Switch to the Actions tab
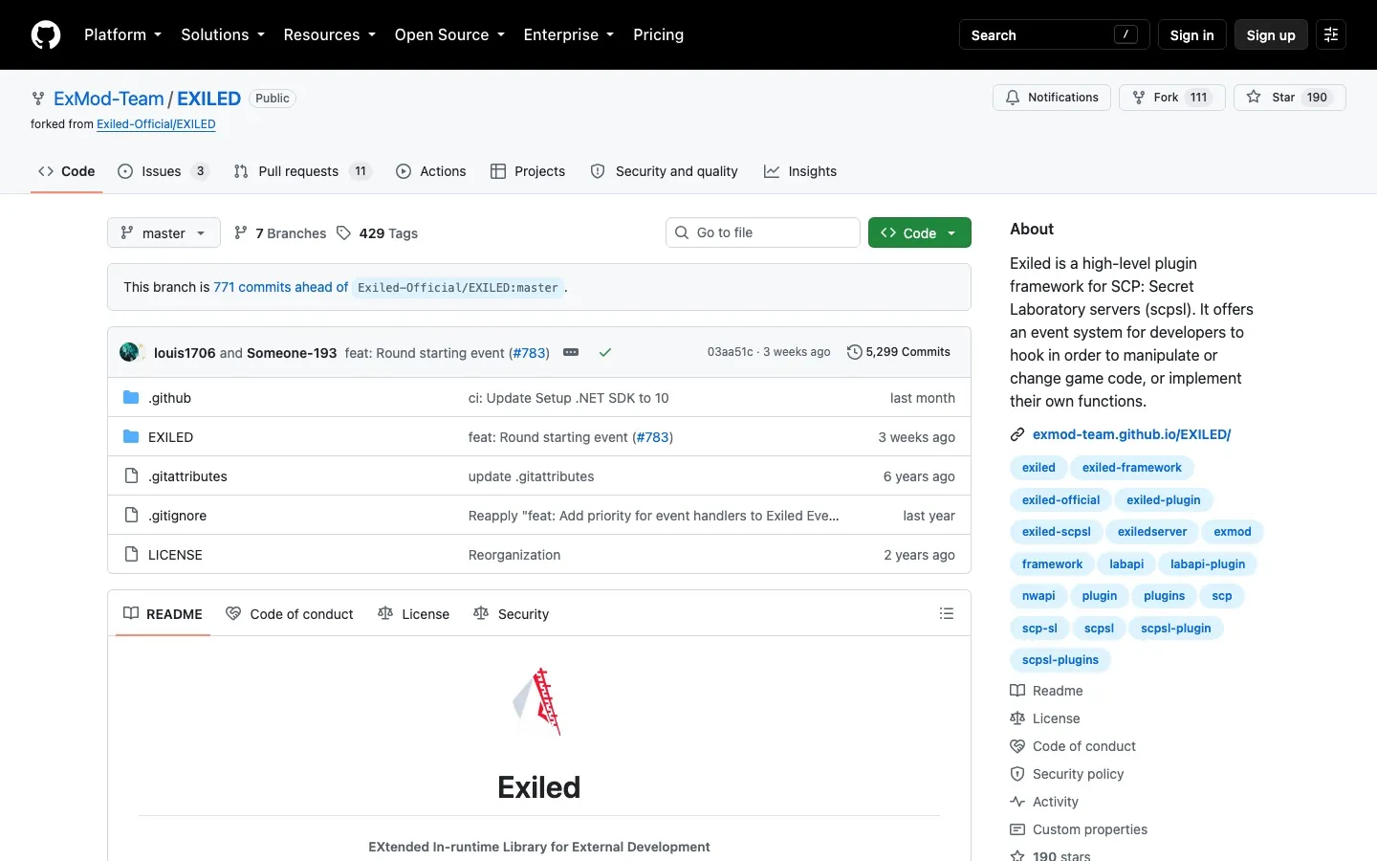 pos(431,171)
